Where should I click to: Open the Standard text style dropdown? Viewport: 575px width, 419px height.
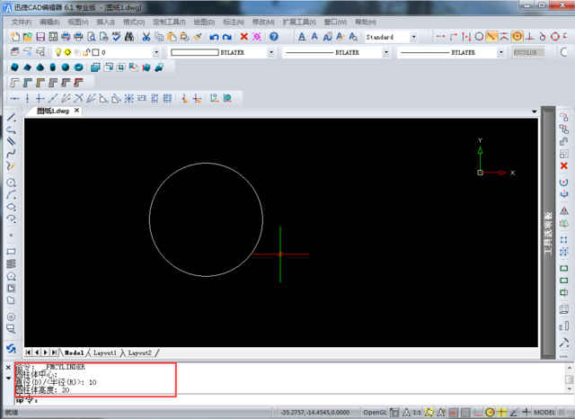tap(412, 37)
